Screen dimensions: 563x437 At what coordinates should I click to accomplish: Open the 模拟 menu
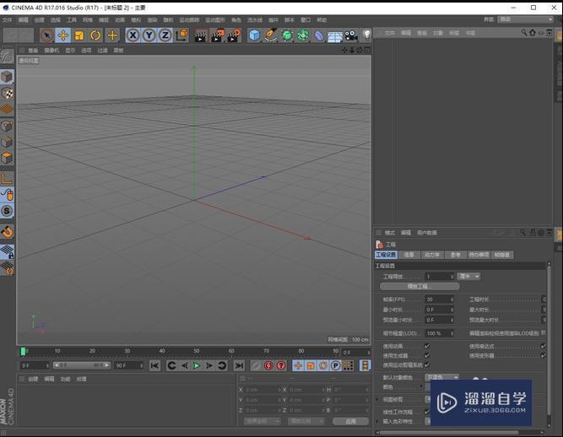click(x=135, y=19)
